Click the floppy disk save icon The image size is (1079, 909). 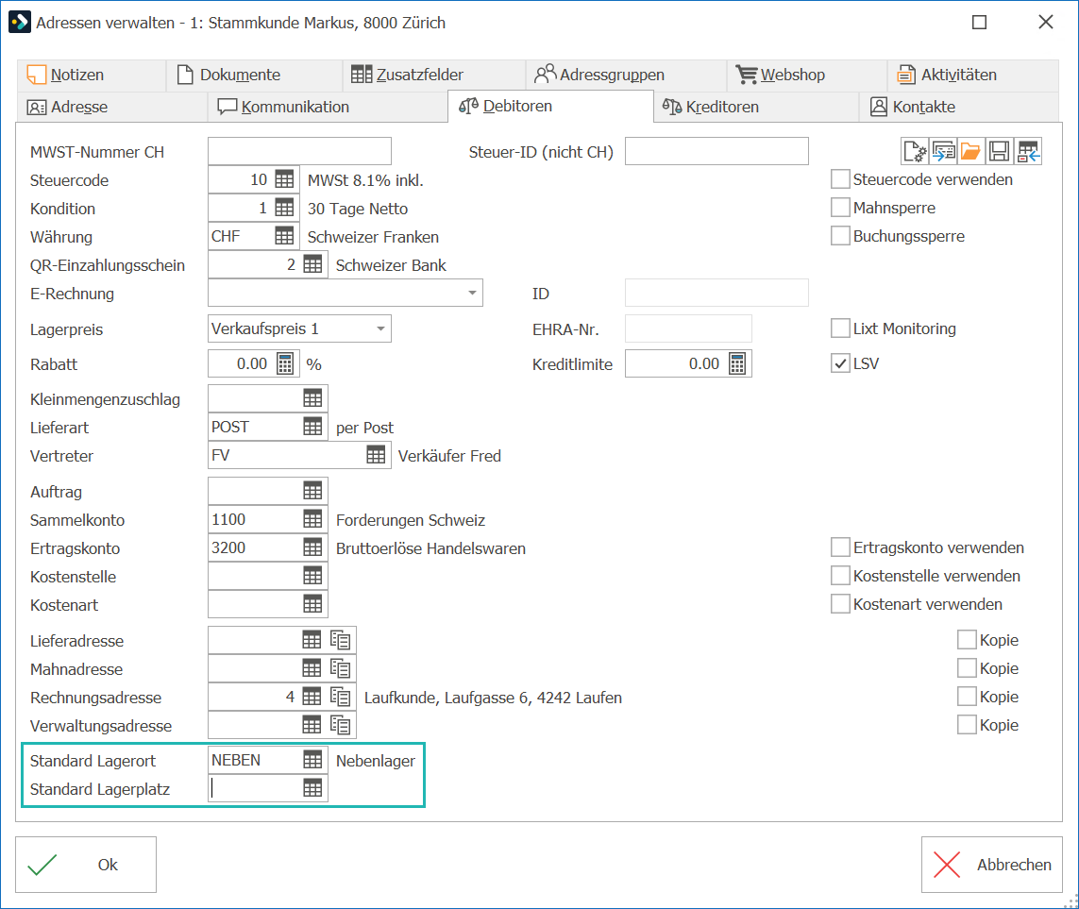(999, 151)
